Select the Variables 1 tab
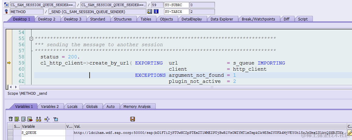 pos(24,107)
